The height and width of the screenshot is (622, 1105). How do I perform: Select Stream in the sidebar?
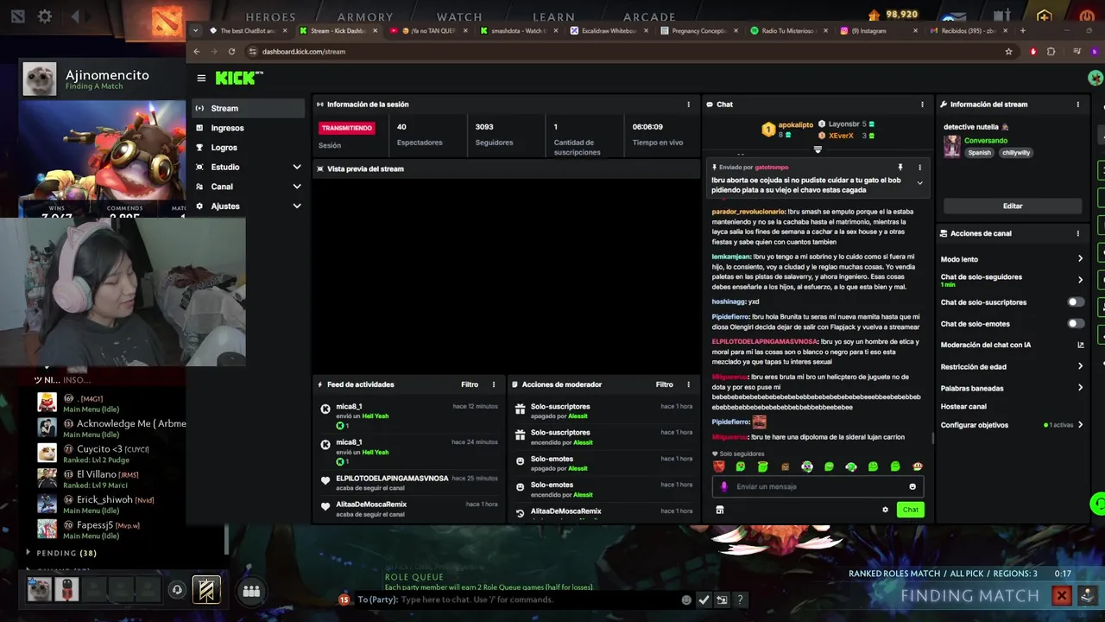(x=248, y=108)
